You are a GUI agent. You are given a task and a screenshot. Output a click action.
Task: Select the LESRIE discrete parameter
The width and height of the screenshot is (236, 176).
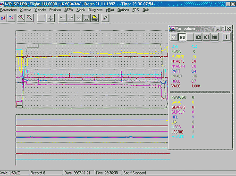(177, 132)
